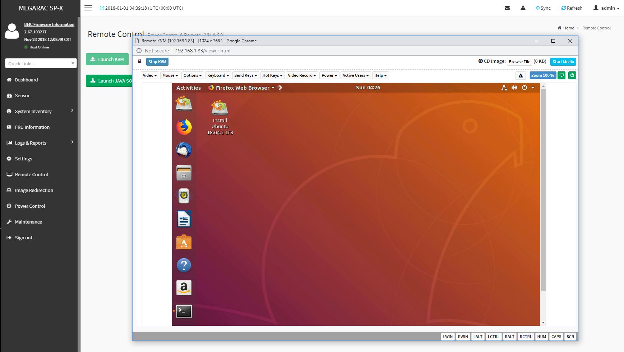Go to Home breadcrumb link

click(566, 28)
